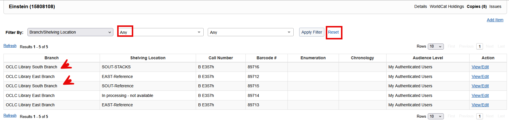Open the Rows dropdown above the table
The width and height of the screenshot is (509, 127).
(x=435, y=46)
